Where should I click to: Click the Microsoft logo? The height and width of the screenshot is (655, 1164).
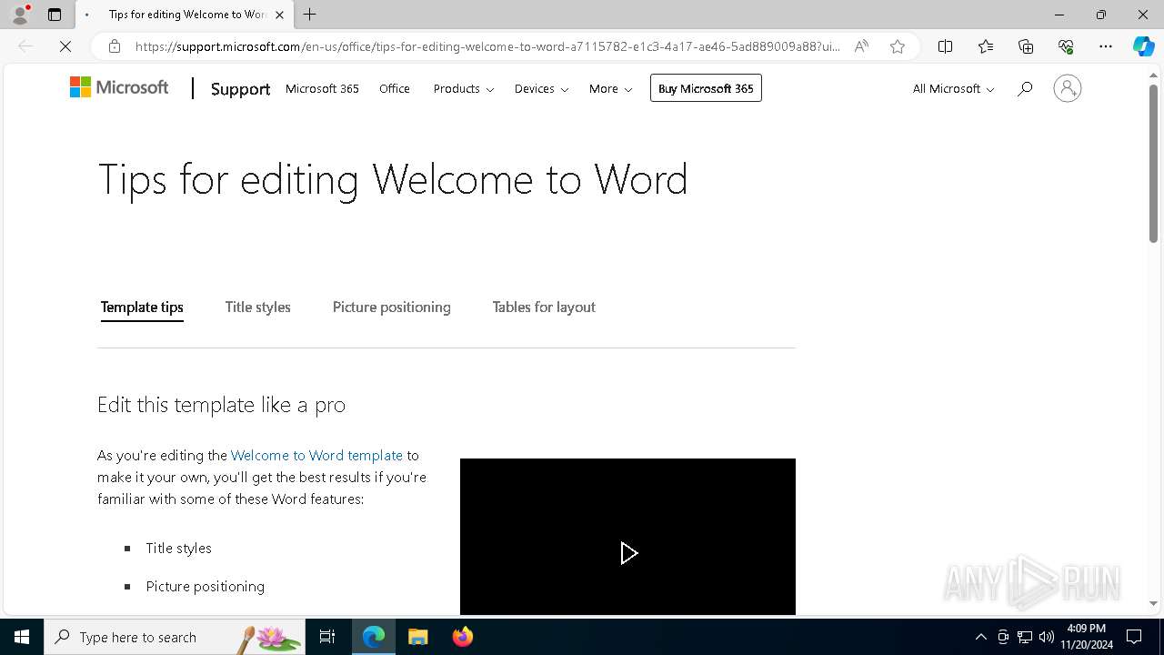[119, 87]
